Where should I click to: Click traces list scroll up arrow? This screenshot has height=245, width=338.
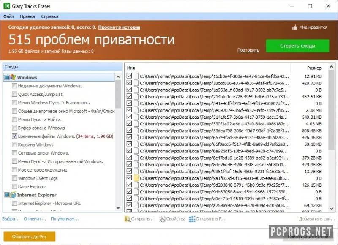pyautogui.click(x=118, y=77)
